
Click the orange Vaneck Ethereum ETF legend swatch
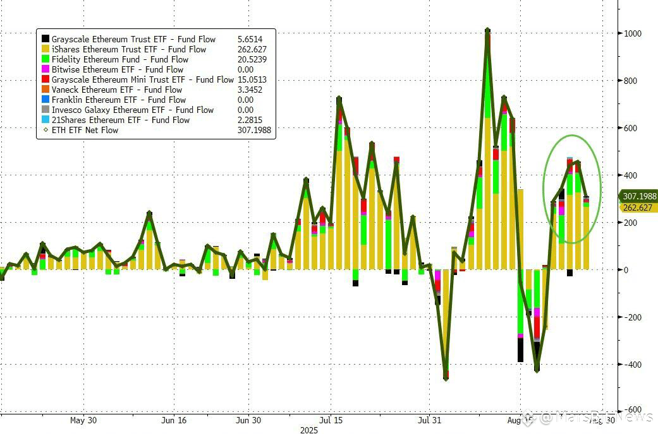tap(46, 89)
